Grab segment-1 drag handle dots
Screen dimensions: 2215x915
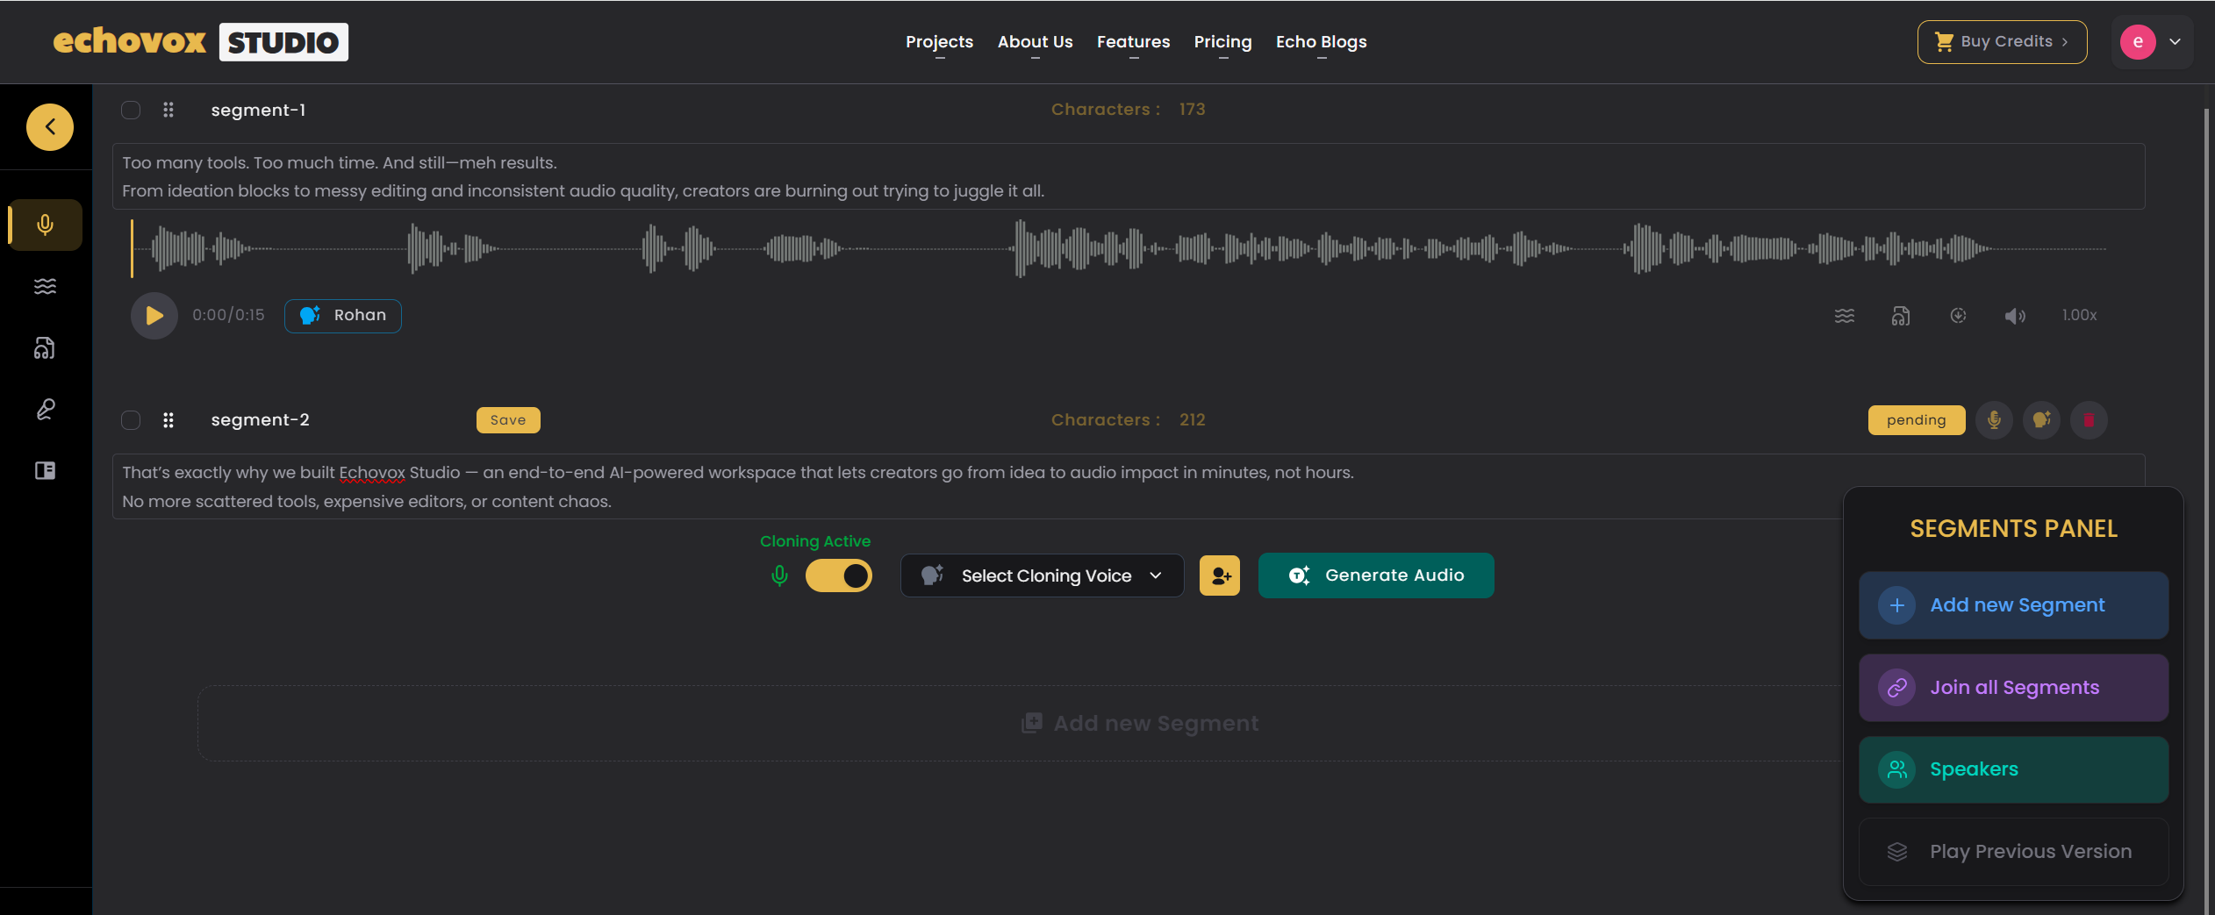coord(168,110)
